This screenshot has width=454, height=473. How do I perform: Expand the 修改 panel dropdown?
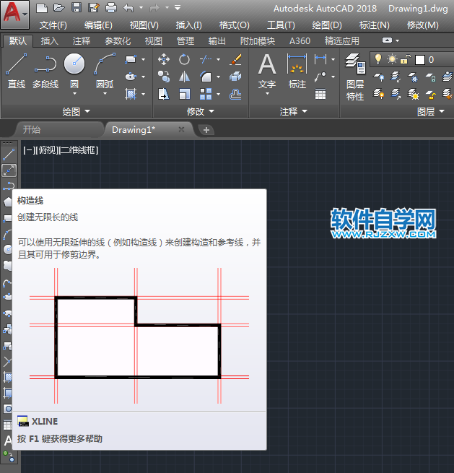[x=201, y=112]
